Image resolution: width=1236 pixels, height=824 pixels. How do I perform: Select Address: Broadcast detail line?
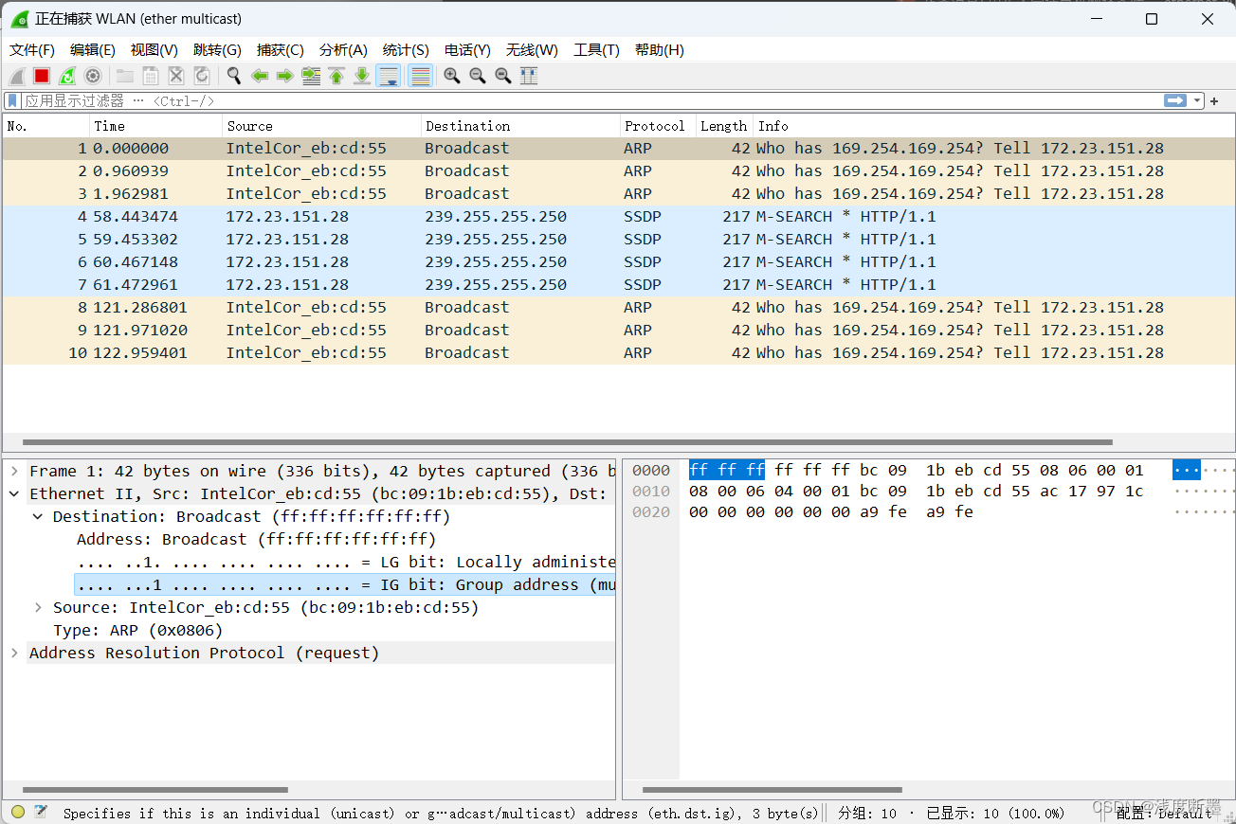256,539
